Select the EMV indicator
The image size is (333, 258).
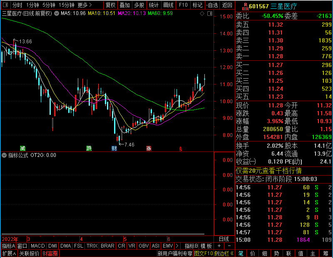168,246
